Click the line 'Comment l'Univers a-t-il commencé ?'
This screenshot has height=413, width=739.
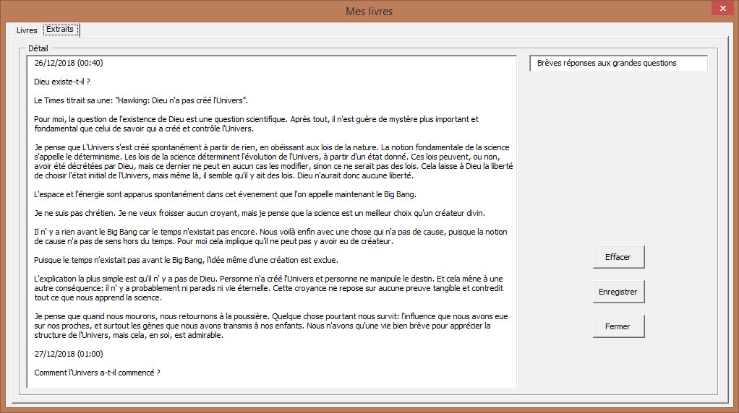click(x=97, y=373)
